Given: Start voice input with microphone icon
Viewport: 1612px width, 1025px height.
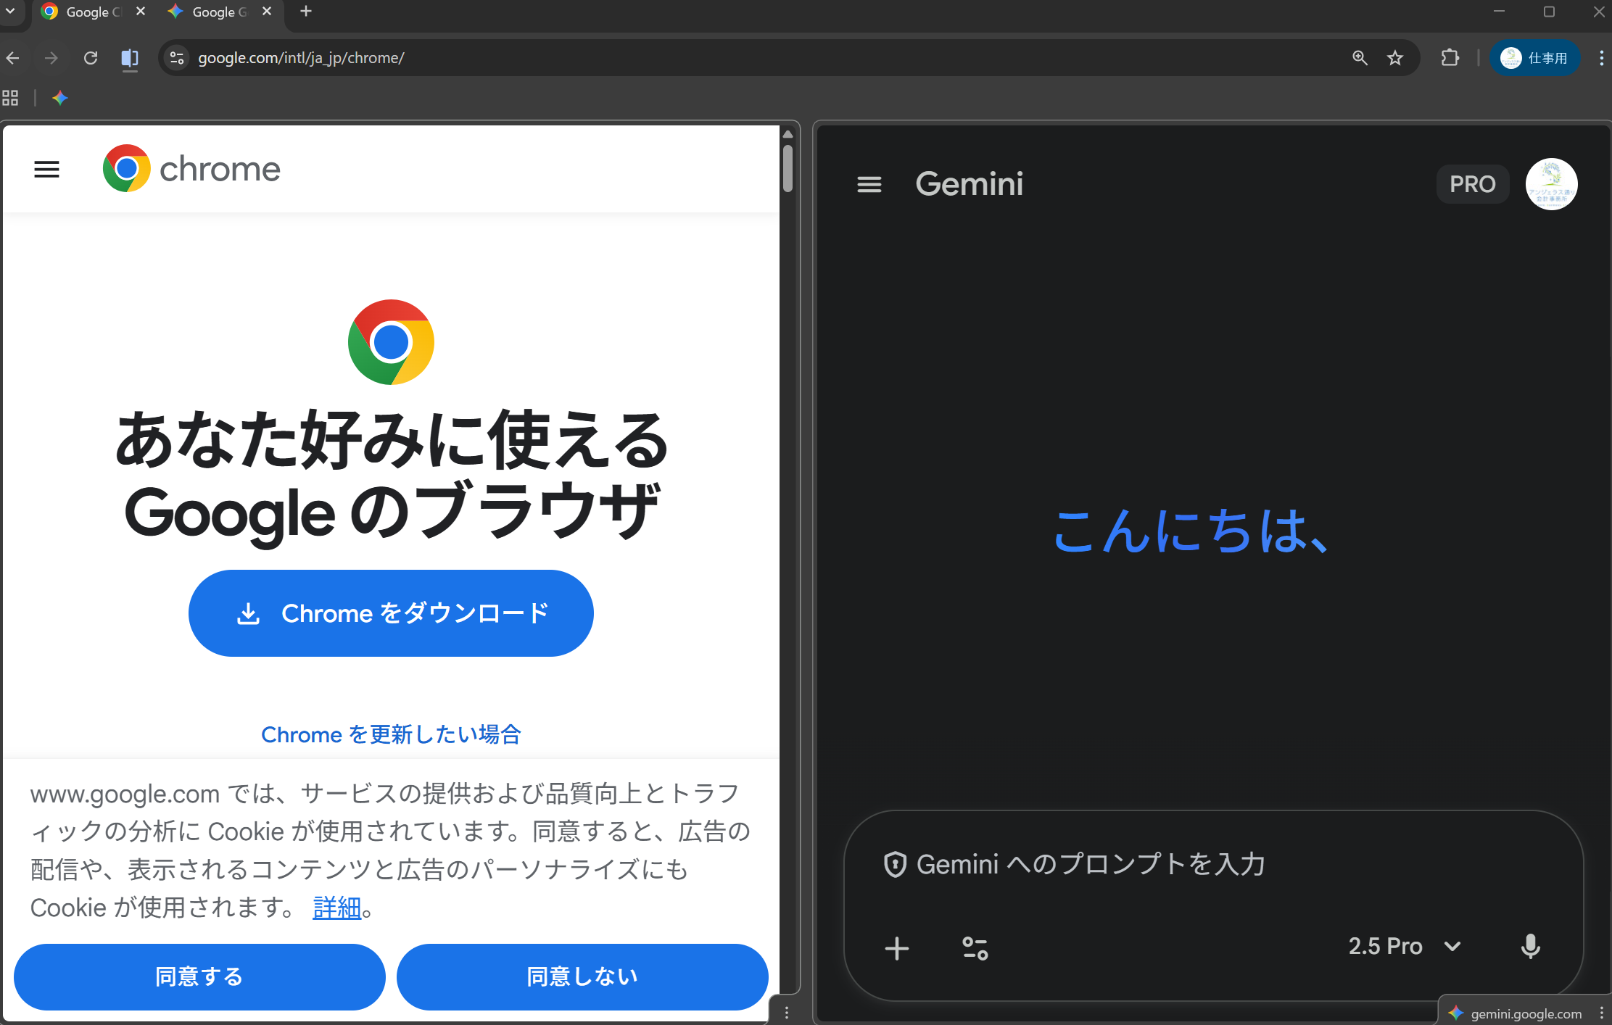Looking at the screenshot, I should point(1530,947).
